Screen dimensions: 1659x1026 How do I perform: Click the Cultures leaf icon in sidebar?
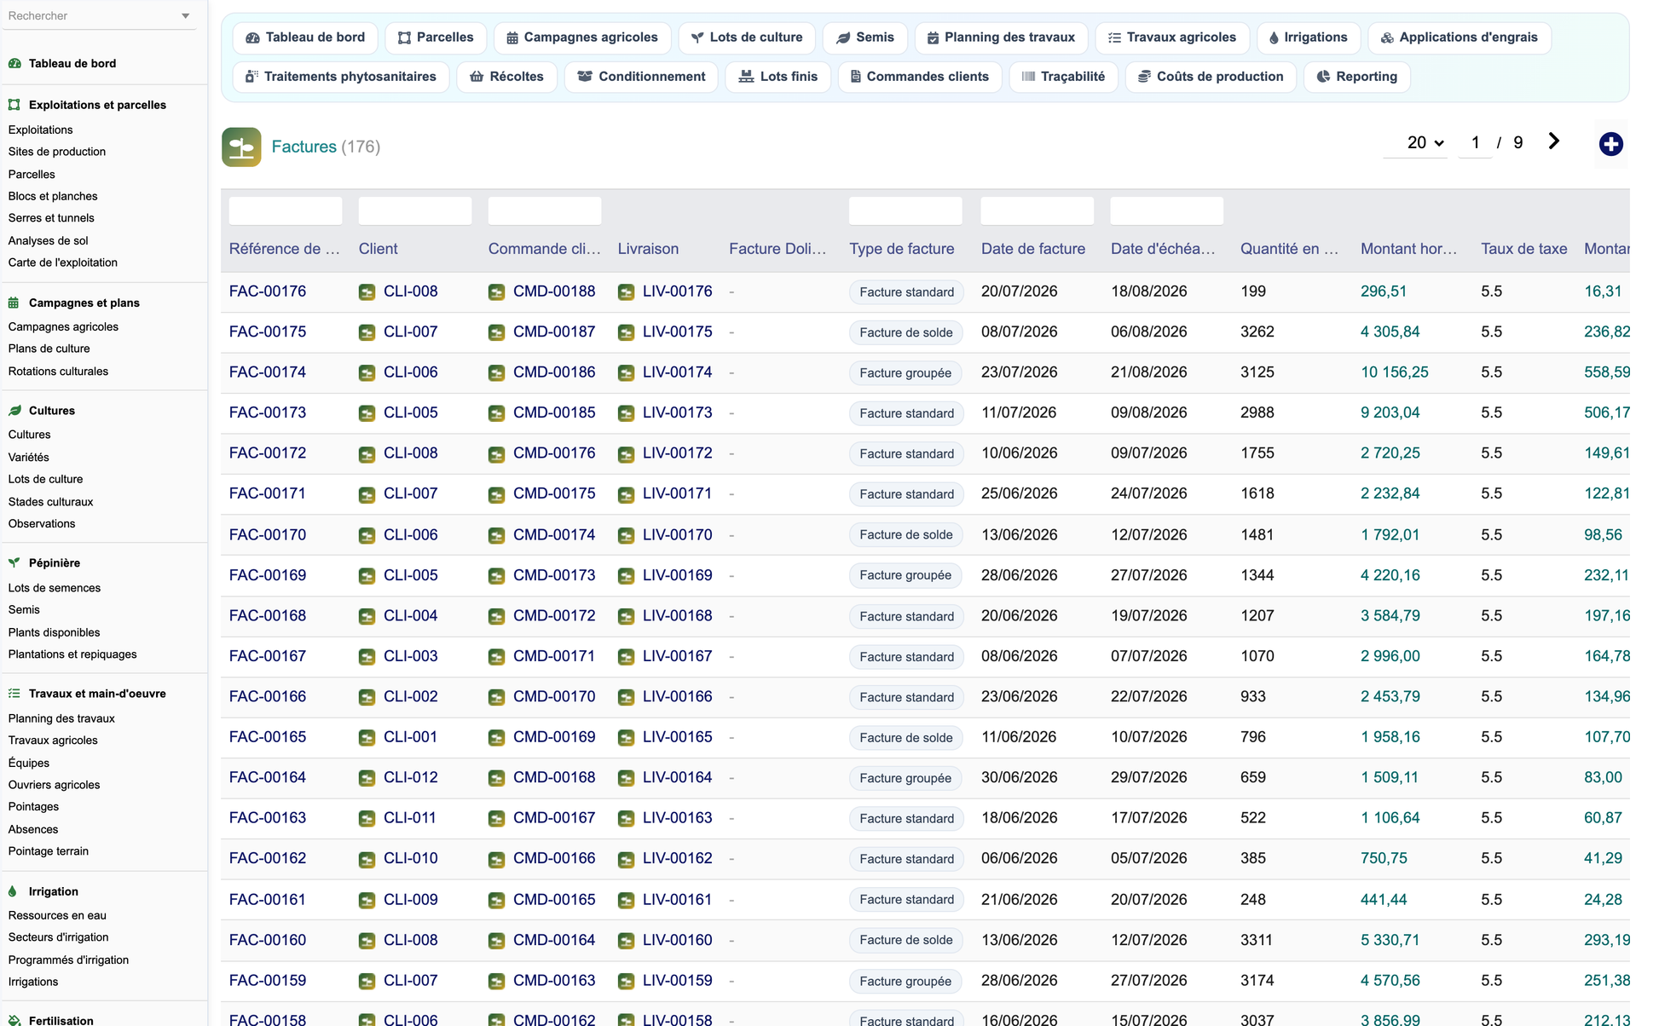pyautogui.click(x=14, y=411)
